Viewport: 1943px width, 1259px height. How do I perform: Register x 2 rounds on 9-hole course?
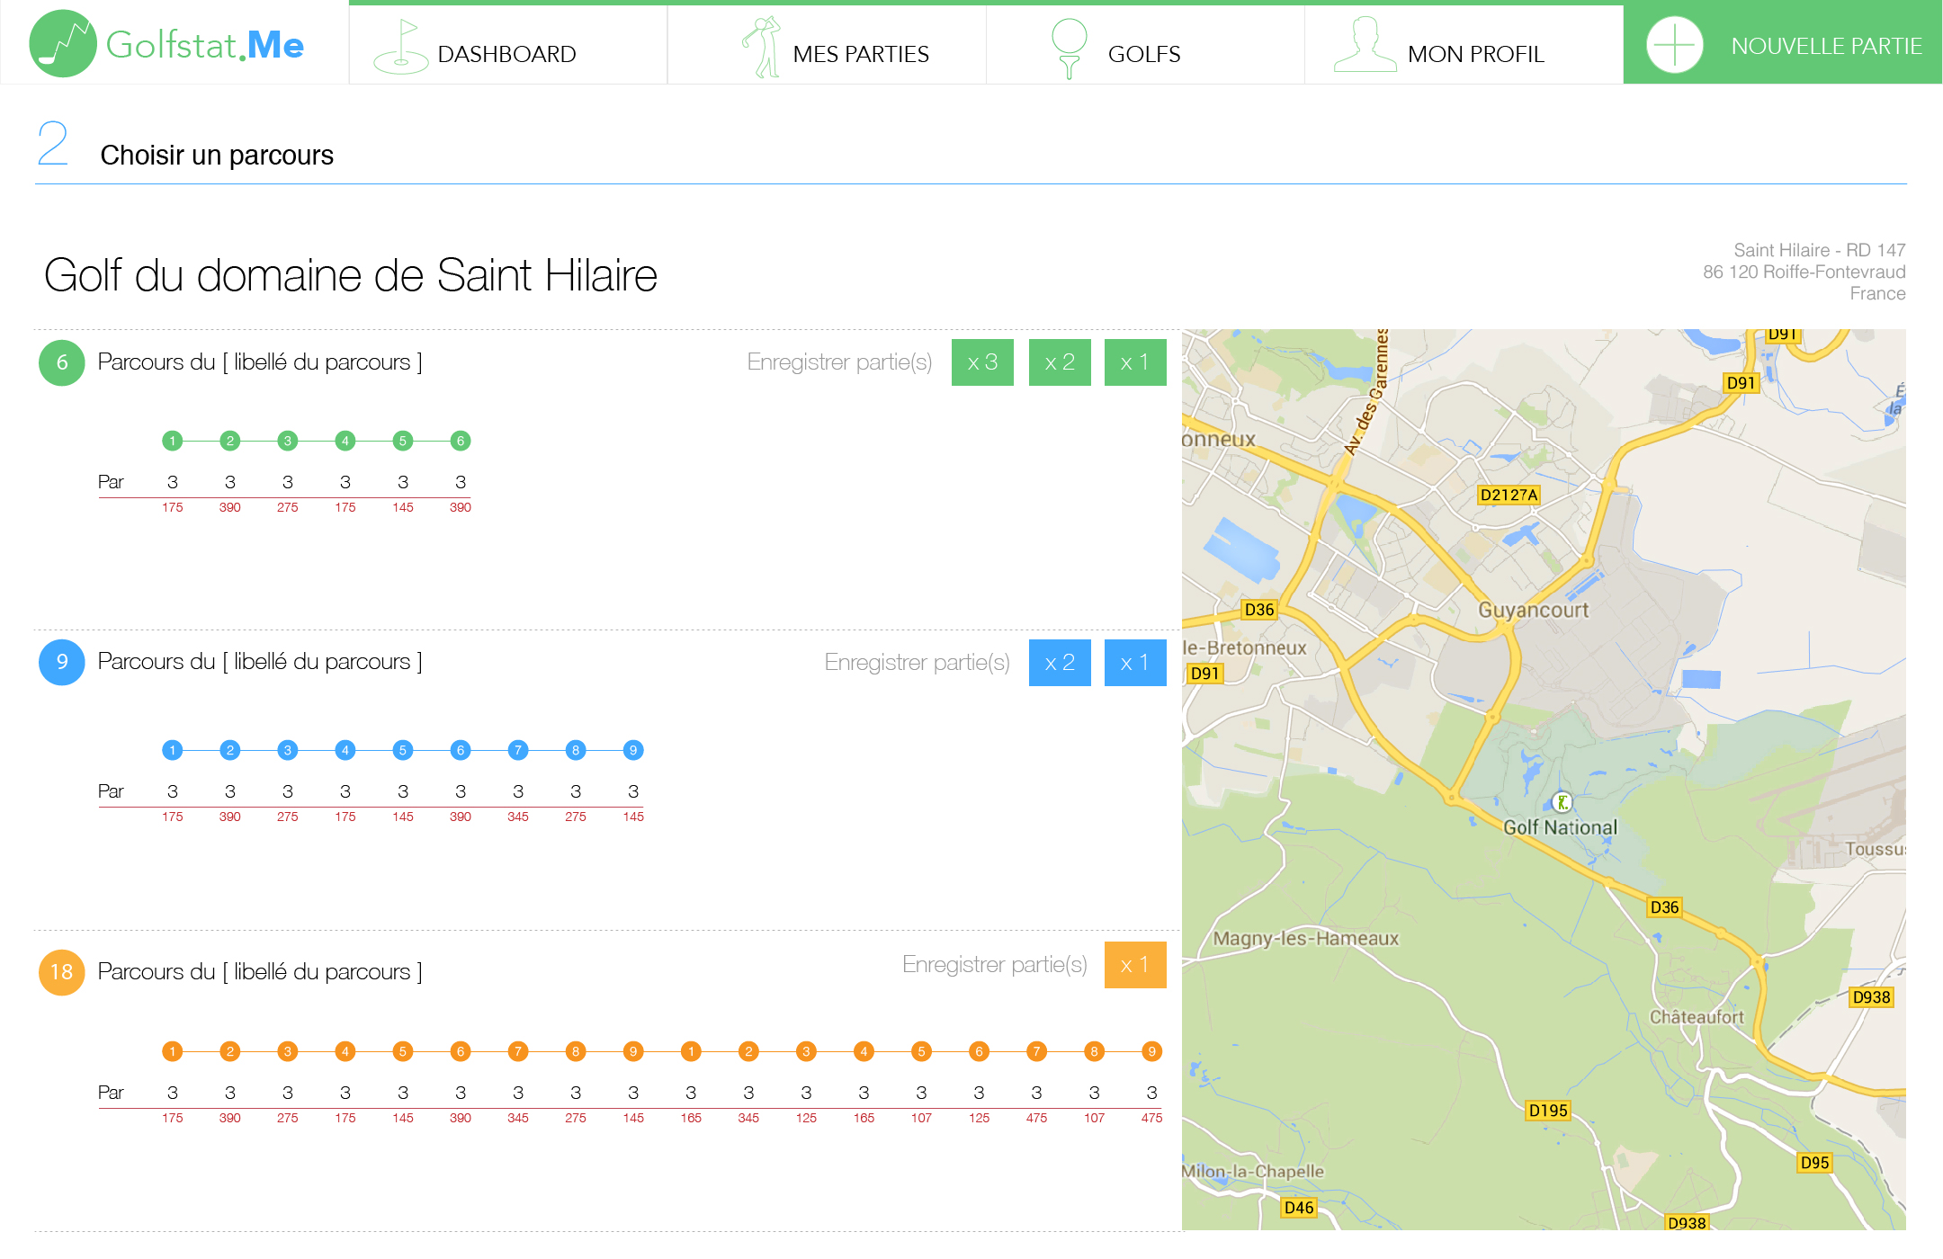1060,663
